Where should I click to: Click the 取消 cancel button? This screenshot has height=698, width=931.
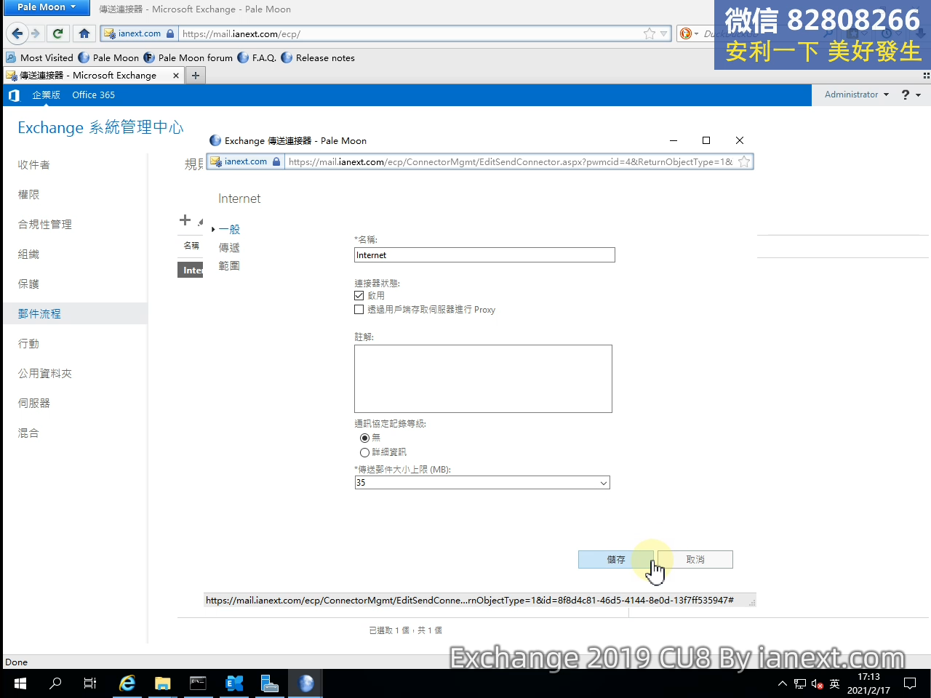point(695,559)
